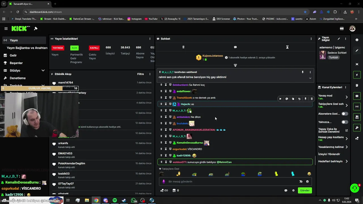Click the moderator hammer icon next to Kick logo
This screenshot has height=204, width=363.
(36, 29)
